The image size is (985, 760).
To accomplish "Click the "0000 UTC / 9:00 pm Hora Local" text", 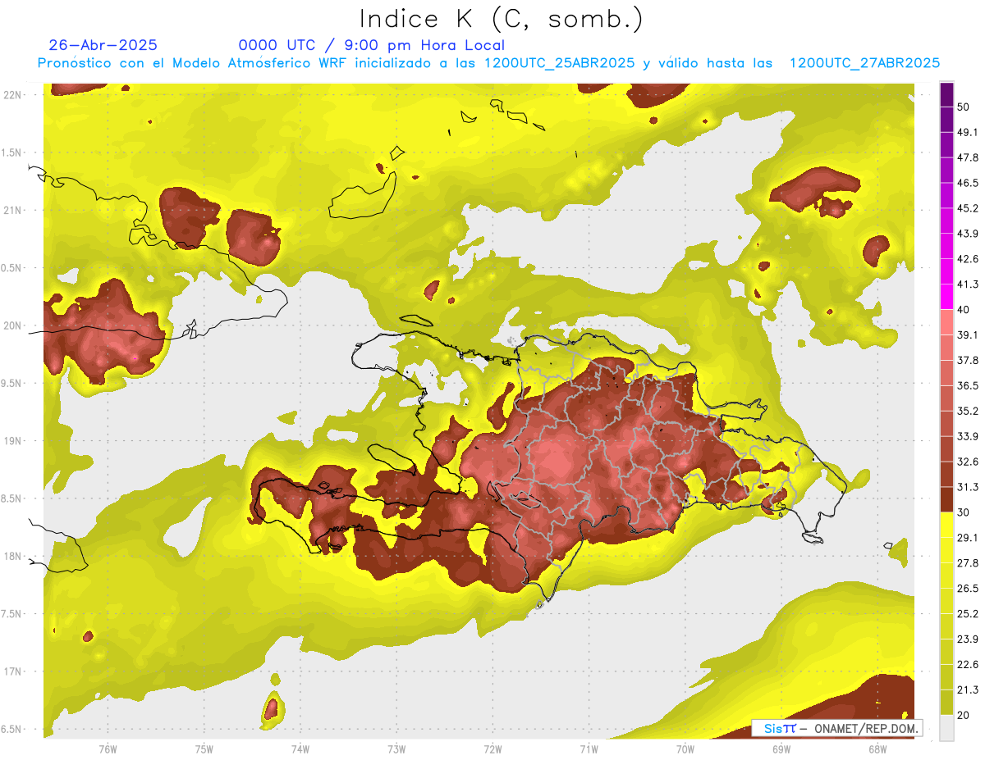I will pos(372,45).
